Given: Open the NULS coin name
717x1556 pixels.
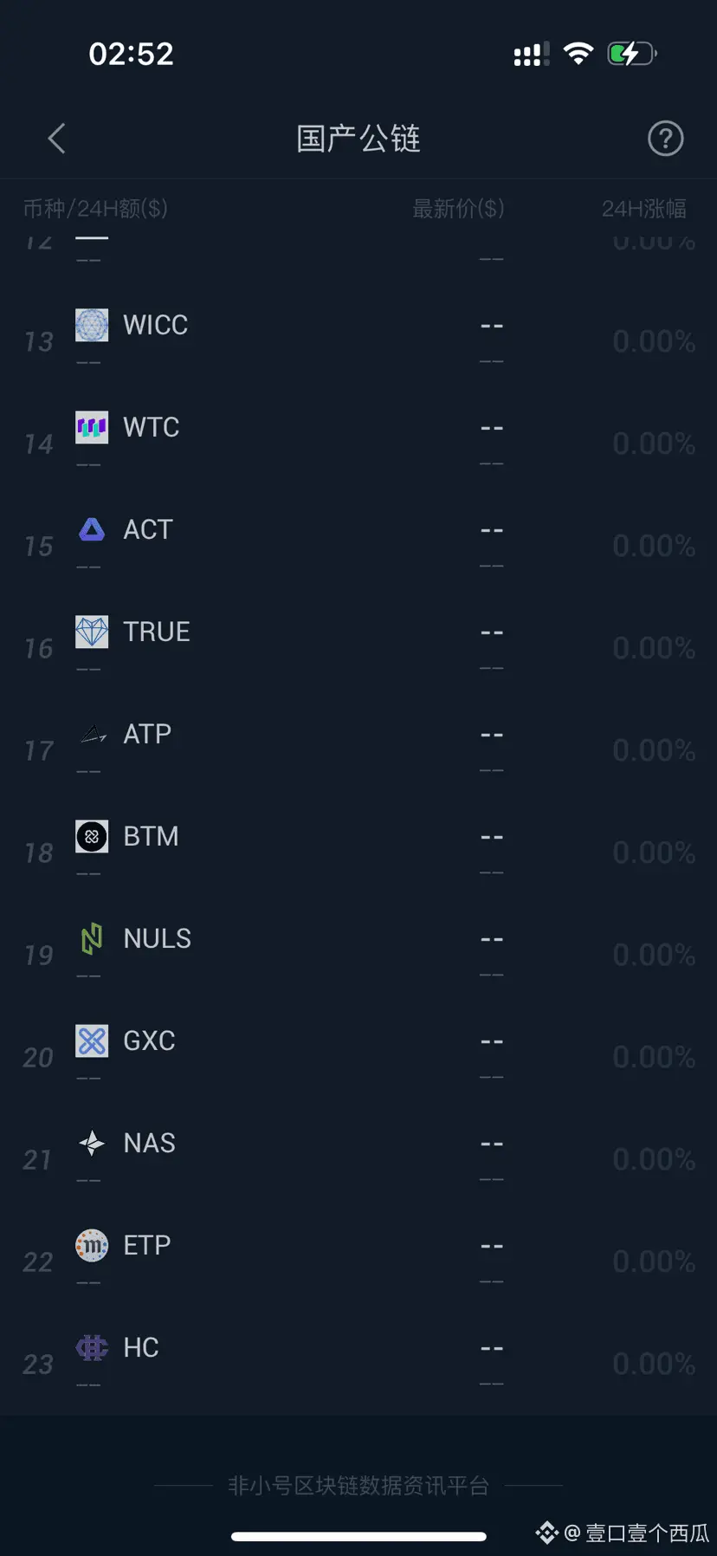Looking at the screenshot, I should (157, 938).
